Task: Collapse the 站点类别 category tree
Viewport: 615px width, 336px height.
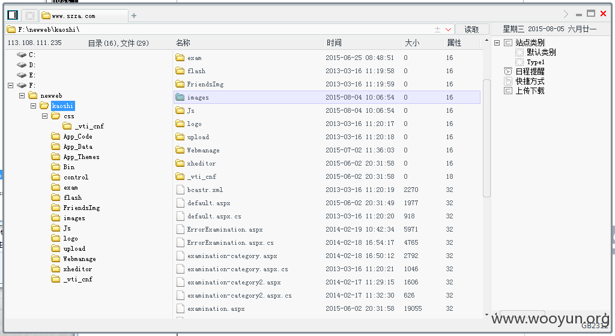Action: 497,43
